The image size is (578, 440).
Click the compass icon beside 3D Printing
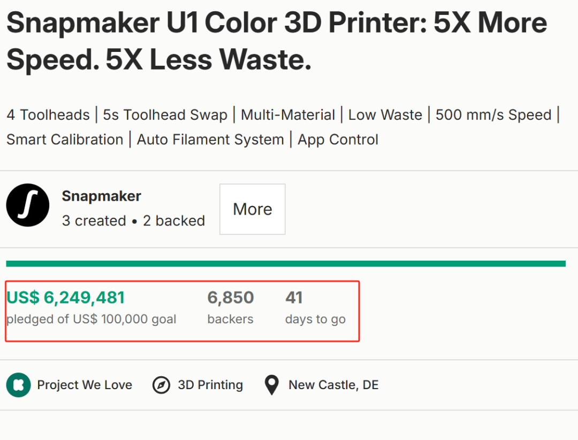click(161, 385)
